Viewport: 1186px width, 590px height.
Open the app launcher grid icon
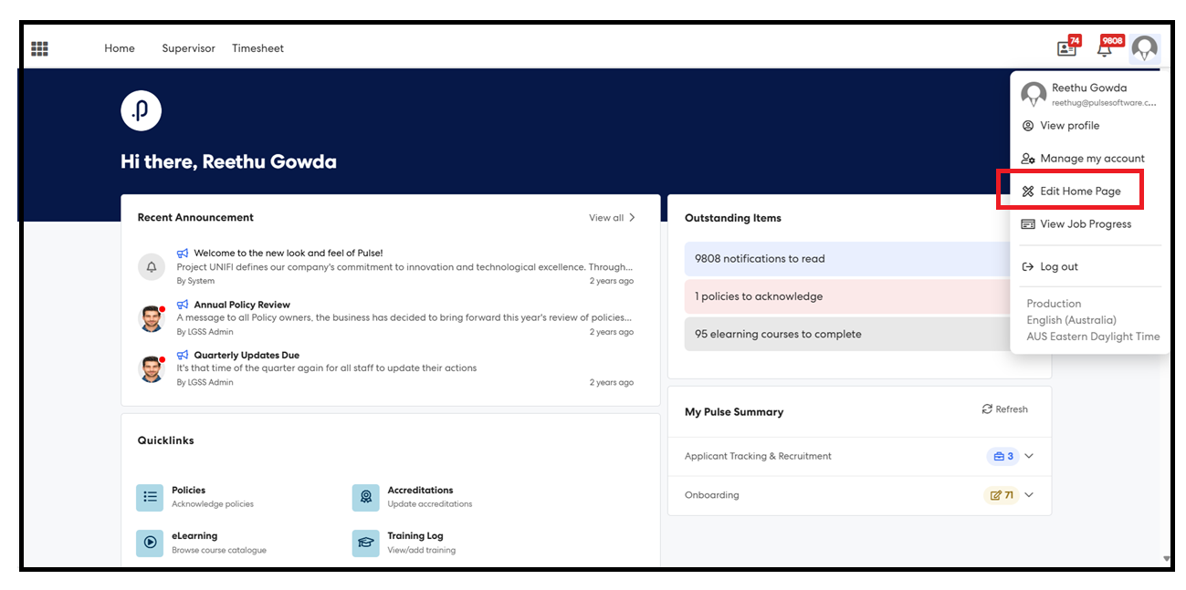pyautogui.click(x=39, y=48)
